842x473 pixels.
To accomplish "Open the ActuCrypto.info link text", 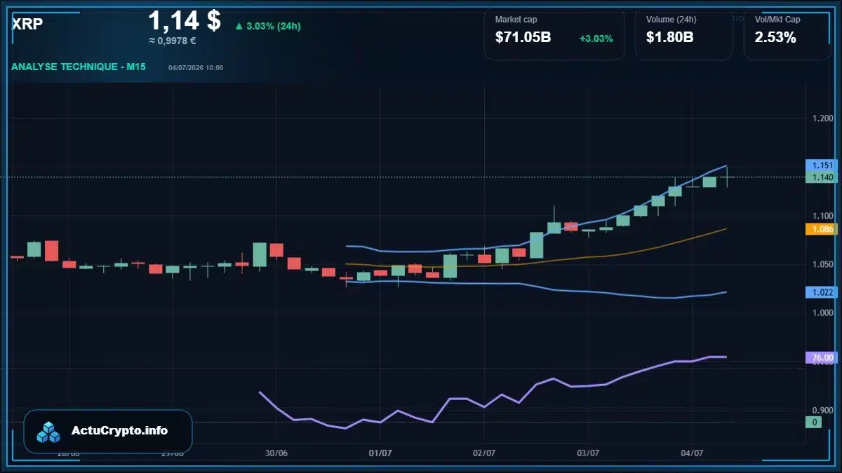I will point(120,431).
